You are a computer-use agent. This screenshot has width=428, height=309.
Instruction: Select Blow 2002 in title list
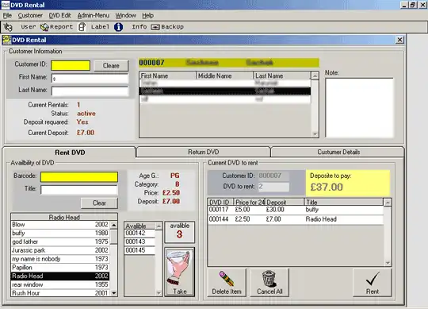click(60, 225)
